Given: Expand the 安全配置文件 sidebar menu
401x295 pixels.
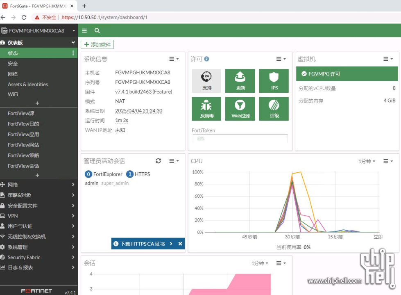Looking at the screenshot, I should pyautogui.click(x=39, y=206).
